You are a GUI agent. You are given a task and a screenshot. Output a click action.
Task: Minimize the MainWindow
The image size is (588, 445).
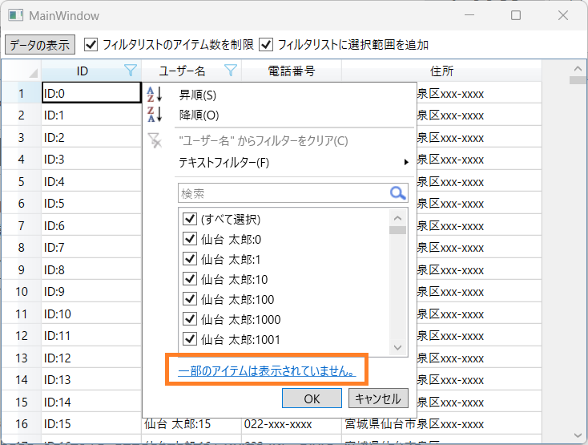tap(469, 15)
